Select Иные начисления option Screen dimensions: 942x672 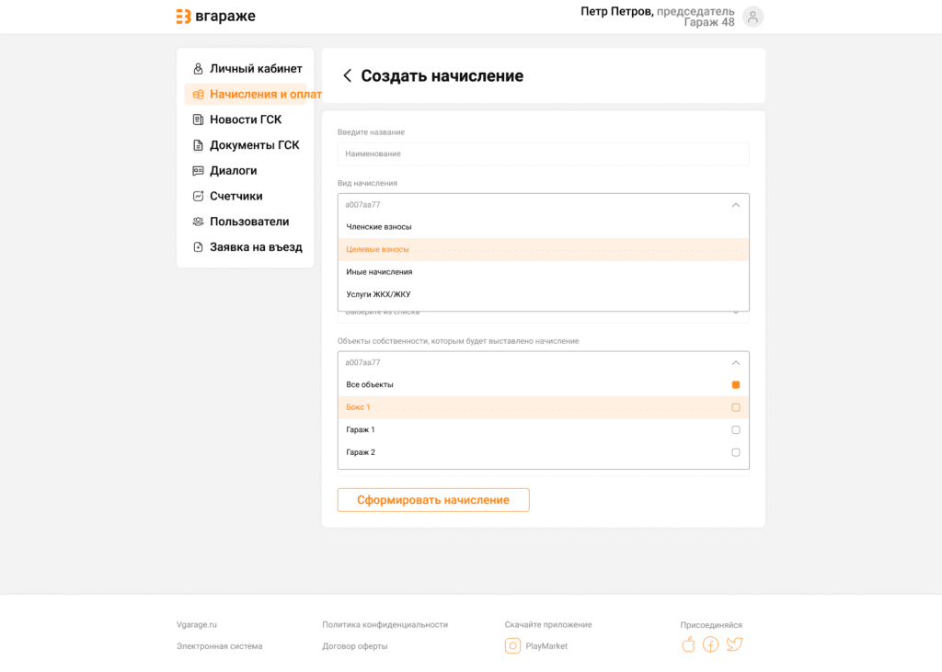543,272
